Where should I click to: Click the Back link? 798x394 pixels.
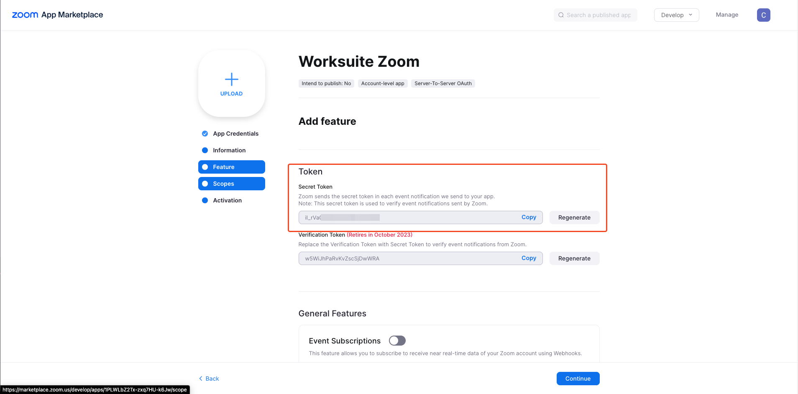point(209,379)
